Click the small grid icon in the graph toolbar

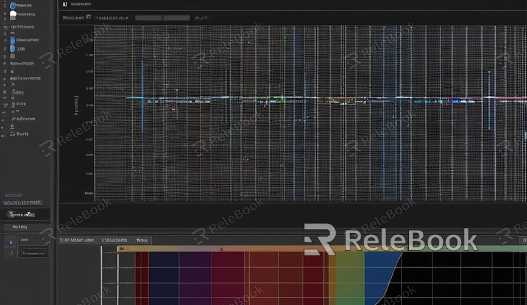(88, 17)
